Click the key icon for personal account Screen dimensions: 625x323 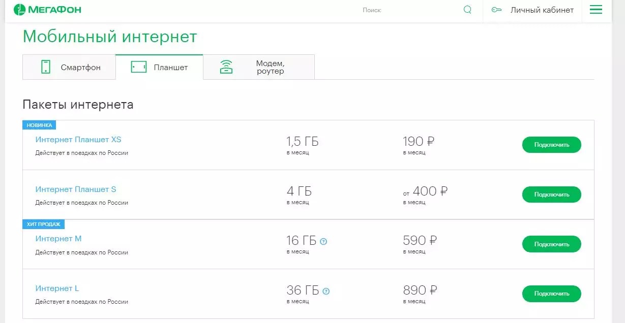[496, 10]
